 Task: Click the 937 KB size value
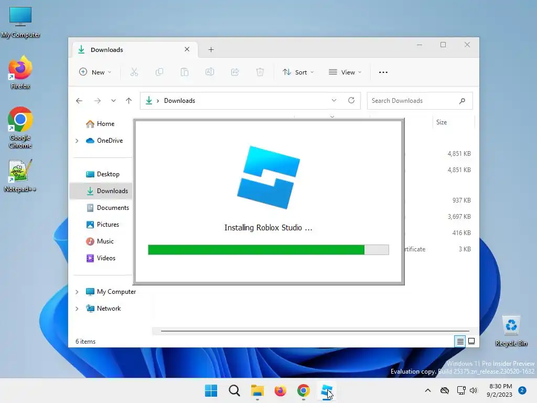point(461,200)
